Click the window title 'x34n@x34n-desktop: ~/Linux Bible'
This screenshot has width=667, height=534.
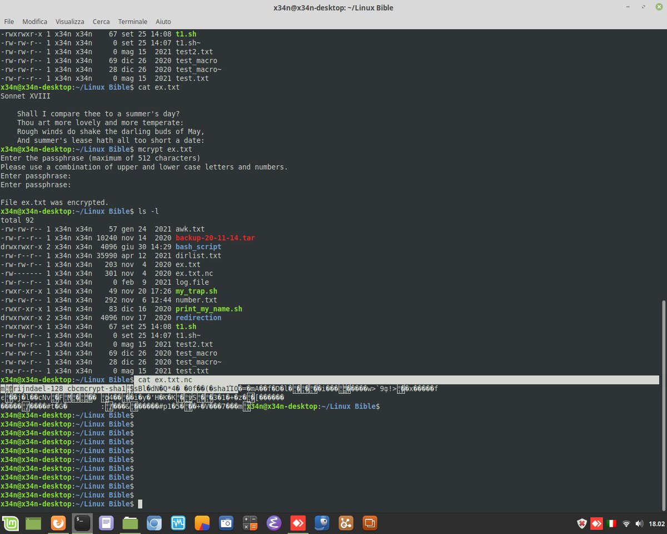pos(333,8)
